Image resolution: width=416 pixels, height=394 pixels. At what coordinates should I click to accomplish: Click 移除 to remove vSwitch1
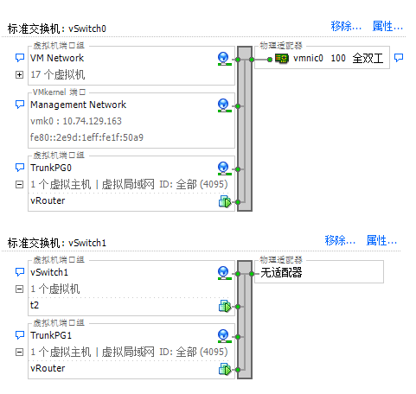340,240
